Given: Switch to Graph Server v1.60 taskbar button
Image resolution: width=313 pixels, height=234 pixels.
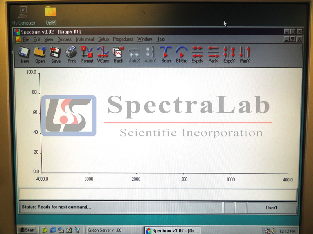Looking at the screenshot, I should 114,230.
